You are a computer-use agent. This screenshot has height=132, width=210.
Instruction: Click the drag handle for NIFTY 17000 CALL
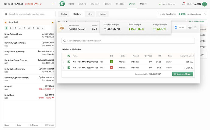(64, 62)
